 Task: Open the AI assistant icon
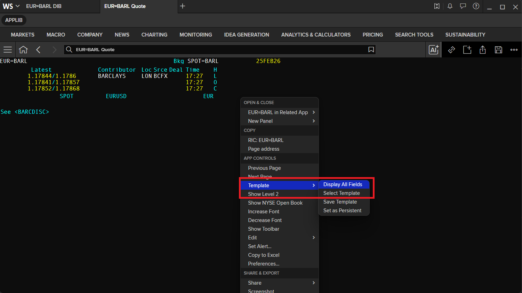434,50
